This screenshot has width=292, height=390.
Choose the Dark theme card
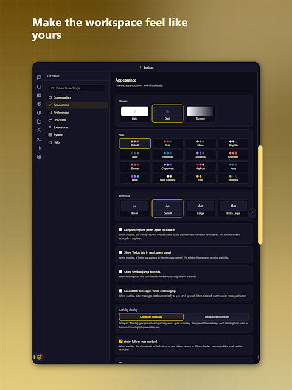click(167, 113)
